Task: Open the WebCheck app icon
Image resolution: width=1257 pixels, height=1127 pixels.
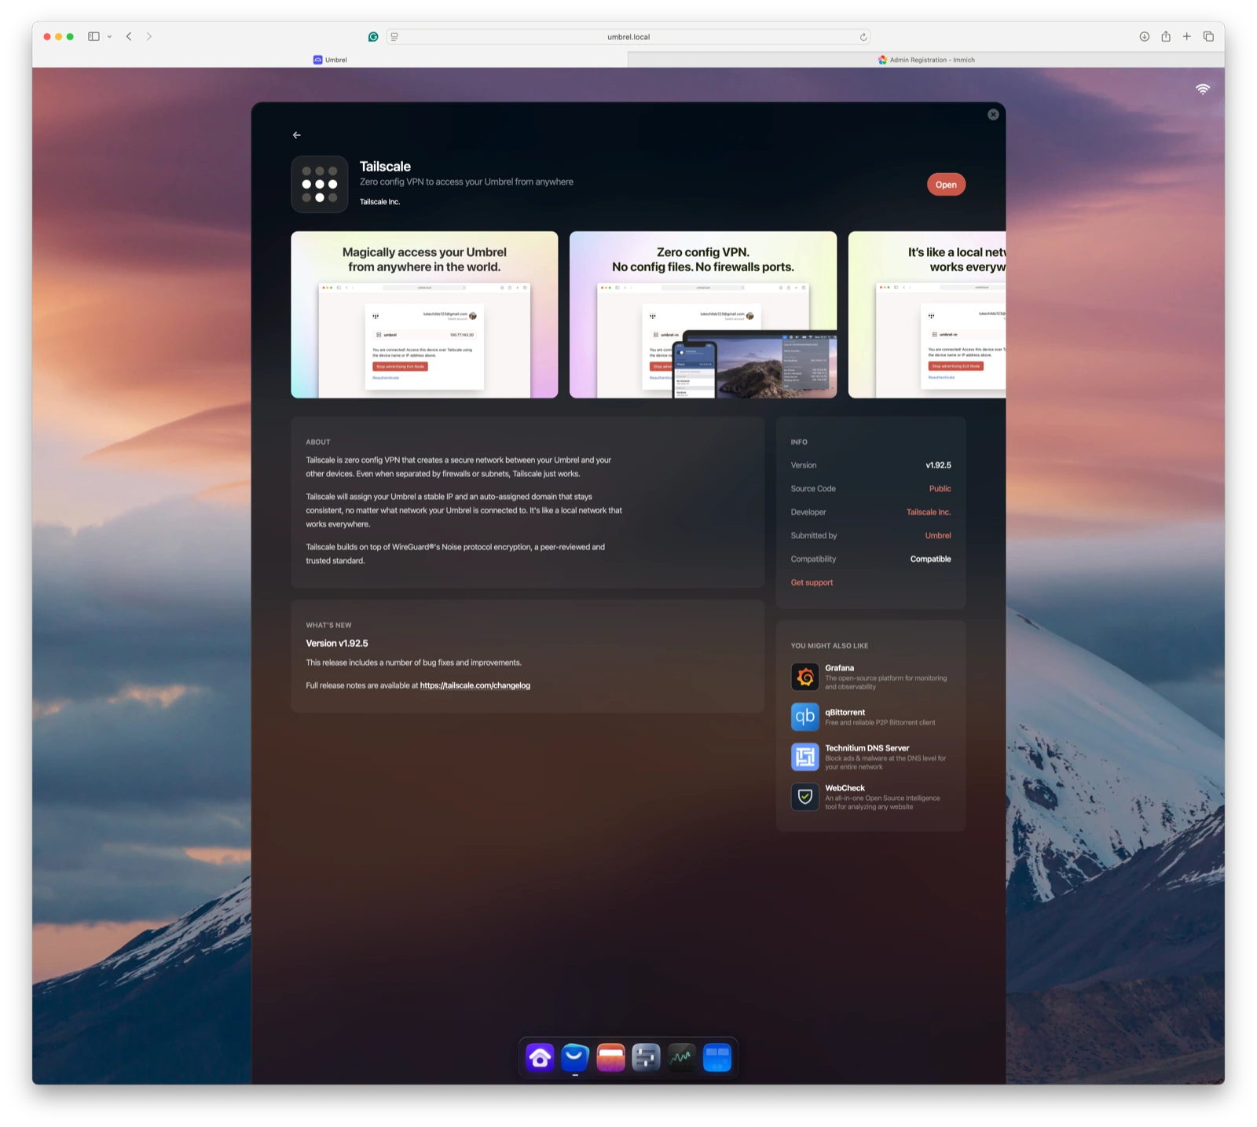Action: click(804, 797)
